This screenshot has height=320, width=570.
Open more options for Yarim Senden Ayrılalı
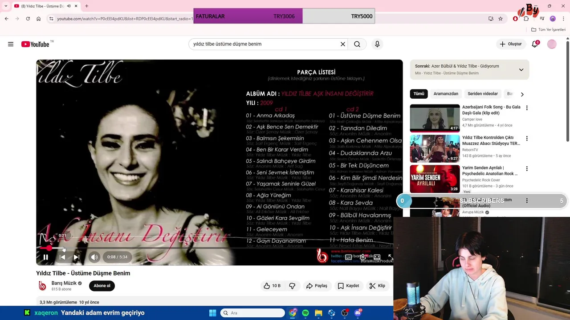click(x=527, y=168)
